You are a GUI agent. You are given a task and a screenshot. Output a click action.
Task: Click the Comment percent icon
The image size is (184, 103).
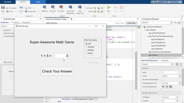tap(95, 8)
